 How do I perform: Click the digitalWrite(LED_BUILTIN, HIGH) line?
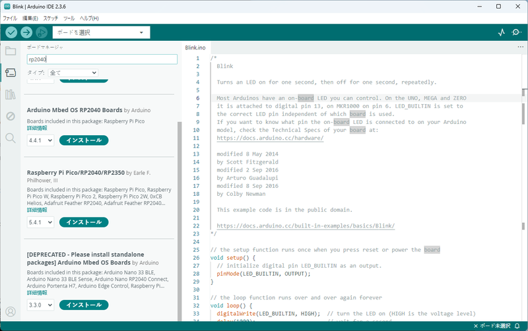pos(268,313)
